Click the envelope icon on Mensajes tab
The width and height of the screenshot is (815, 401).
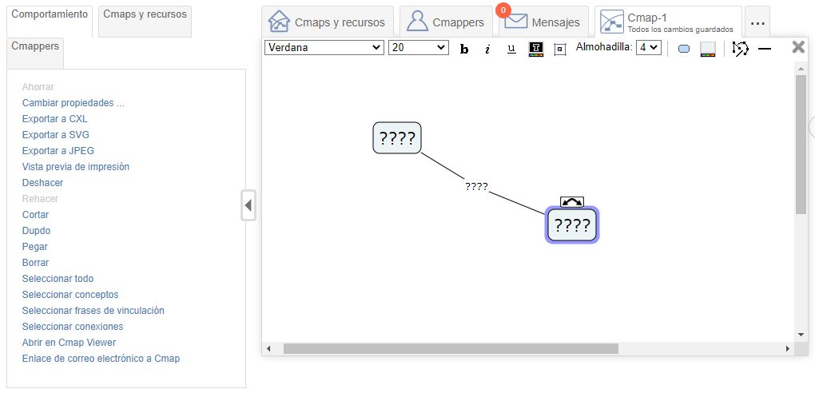tap(516, 22)
